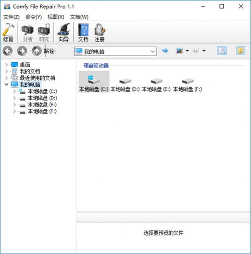The image size is (251, 254).
Task: Click the blue go arrow beside path box
Action: click(x=165, y=51)
